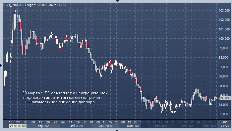This screenshot has width=232, height=131.
Task: Click the bottom edge expand arrow
Action: point(117,130)
